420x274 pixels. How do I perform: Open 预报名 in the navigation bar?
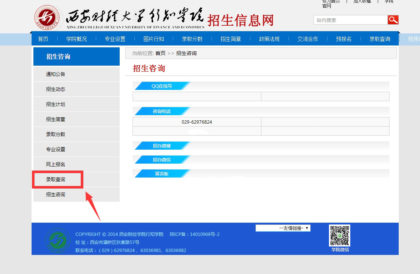[x=344, y=39]
